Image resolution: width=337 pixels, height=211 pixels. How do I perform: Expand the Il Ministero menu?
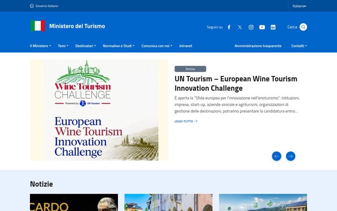(x=40, y=46)
